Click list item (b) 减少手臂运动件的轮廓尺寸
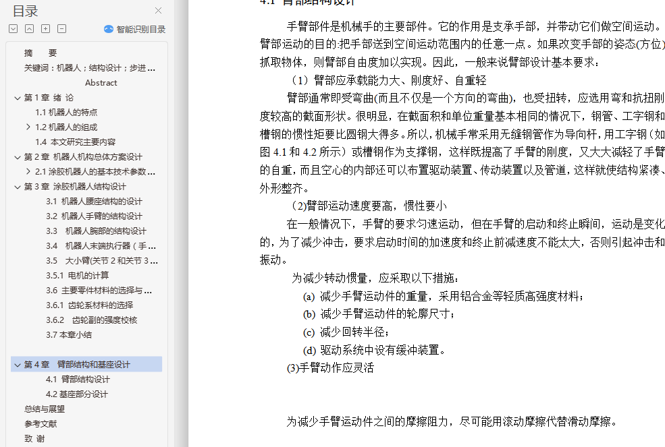 pyautogui.click(x=379, y=314)
